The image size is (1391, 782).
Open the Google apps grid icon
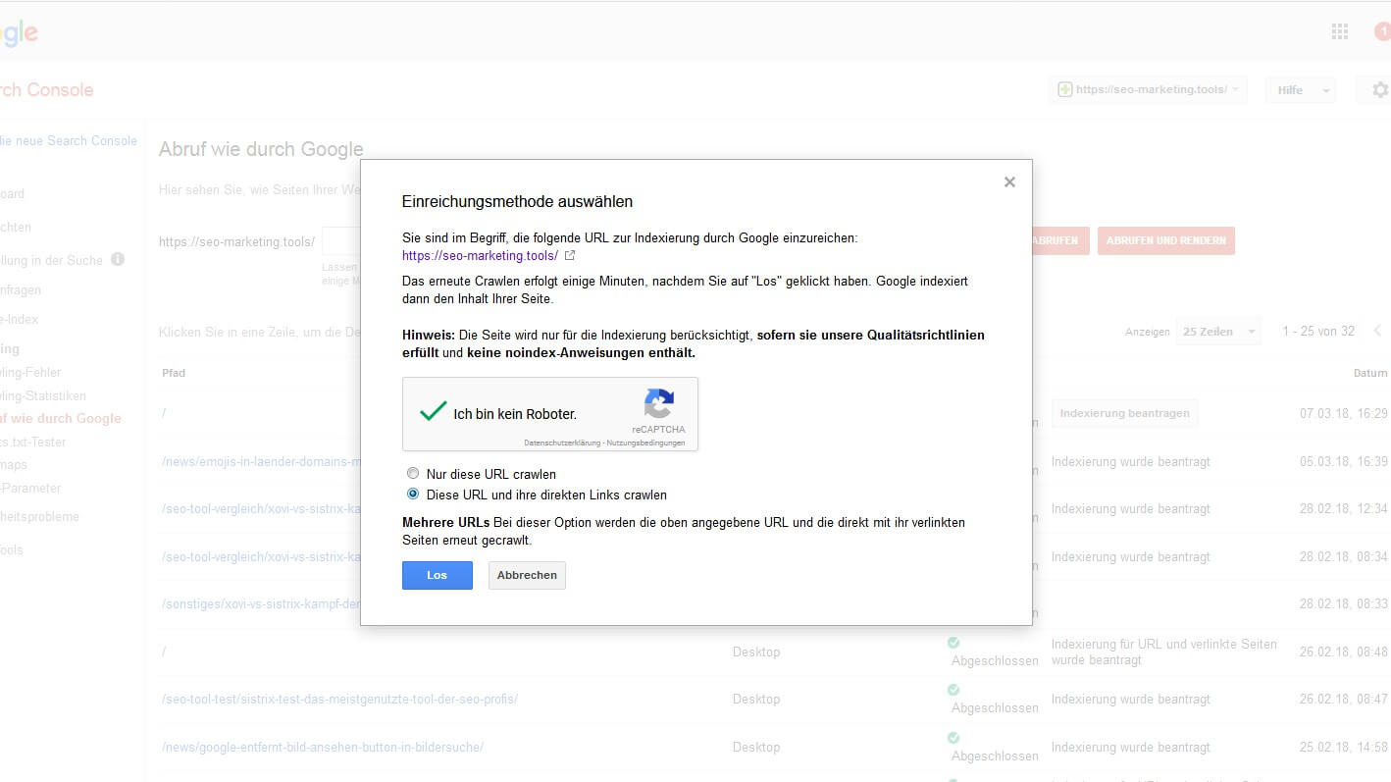[1340, 32]
